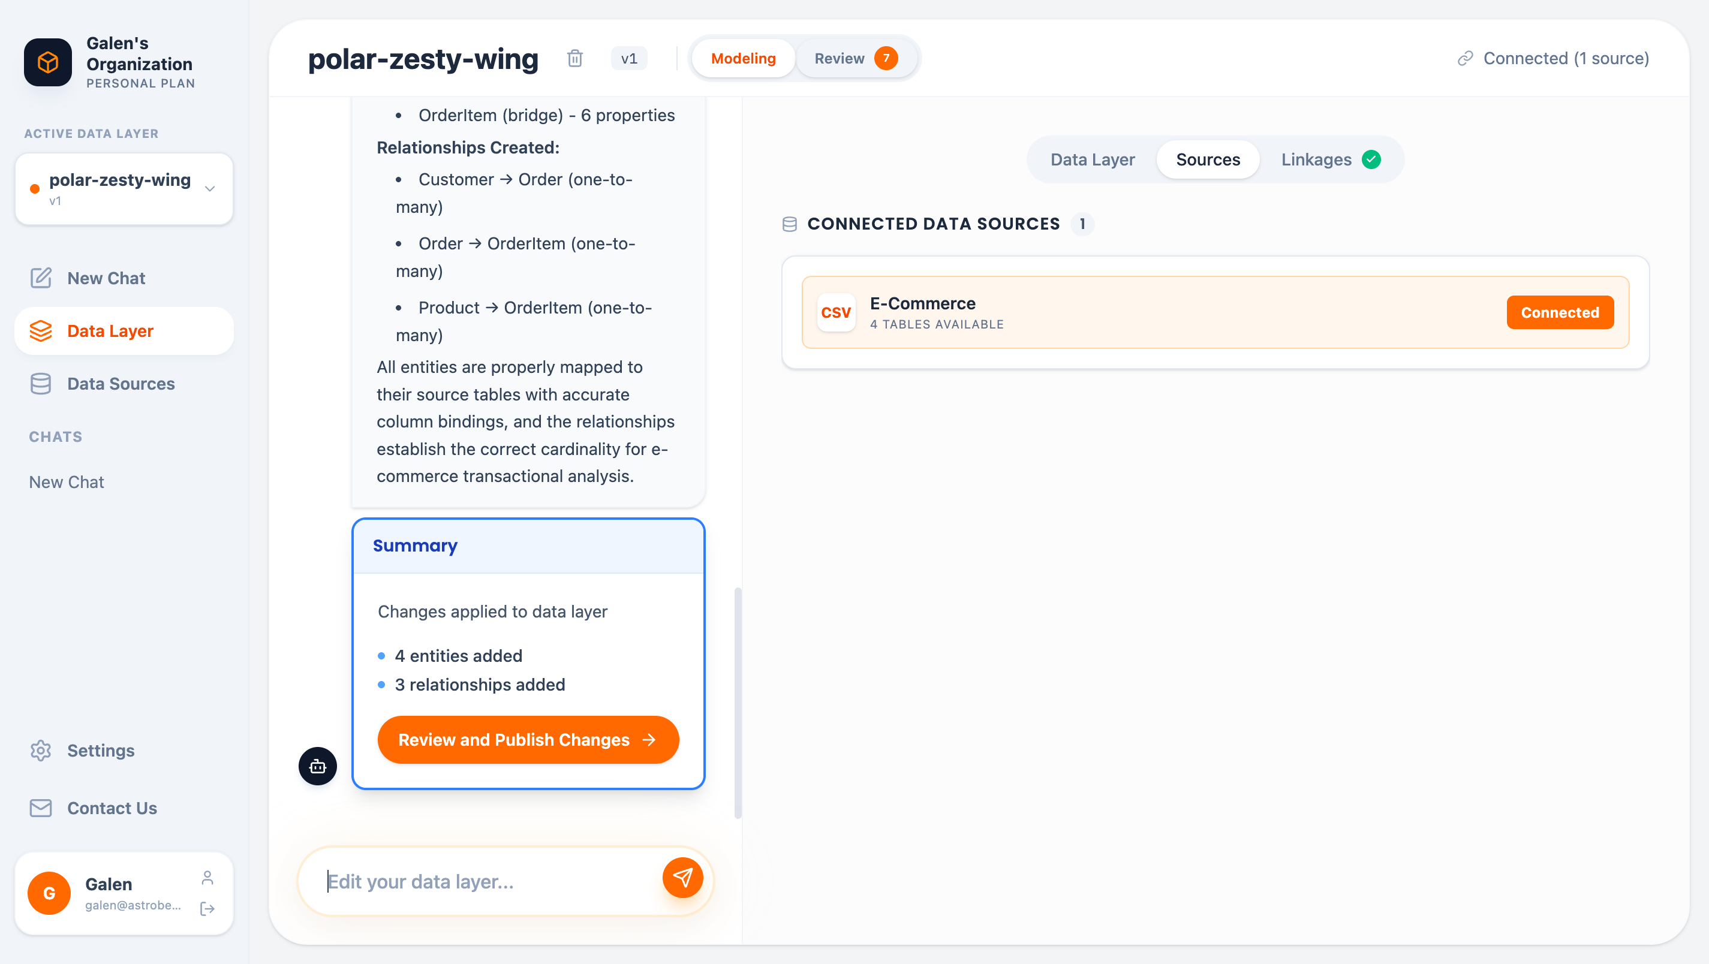Click the robot assistant avatar icon
Image resolution: width=1709 pixels, height=964 pixels.
[318, 766]
